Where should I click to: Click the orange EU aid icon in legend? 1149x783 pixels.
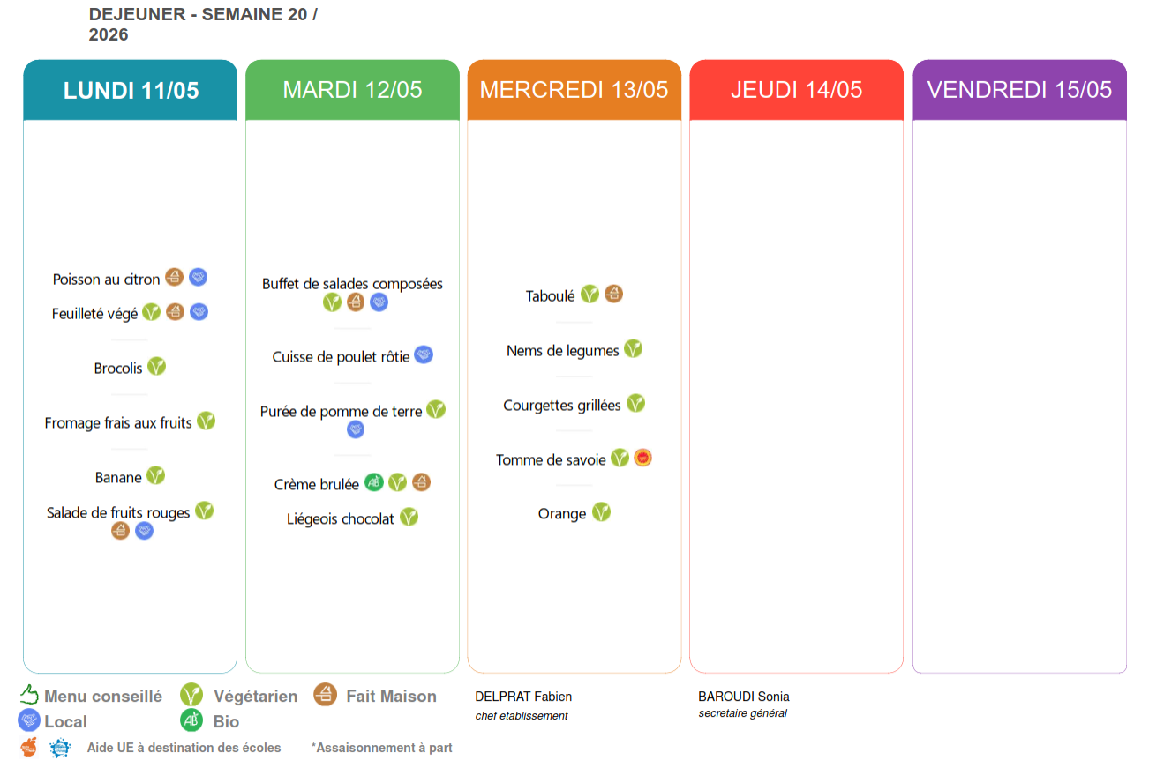(x=29, y=748)
